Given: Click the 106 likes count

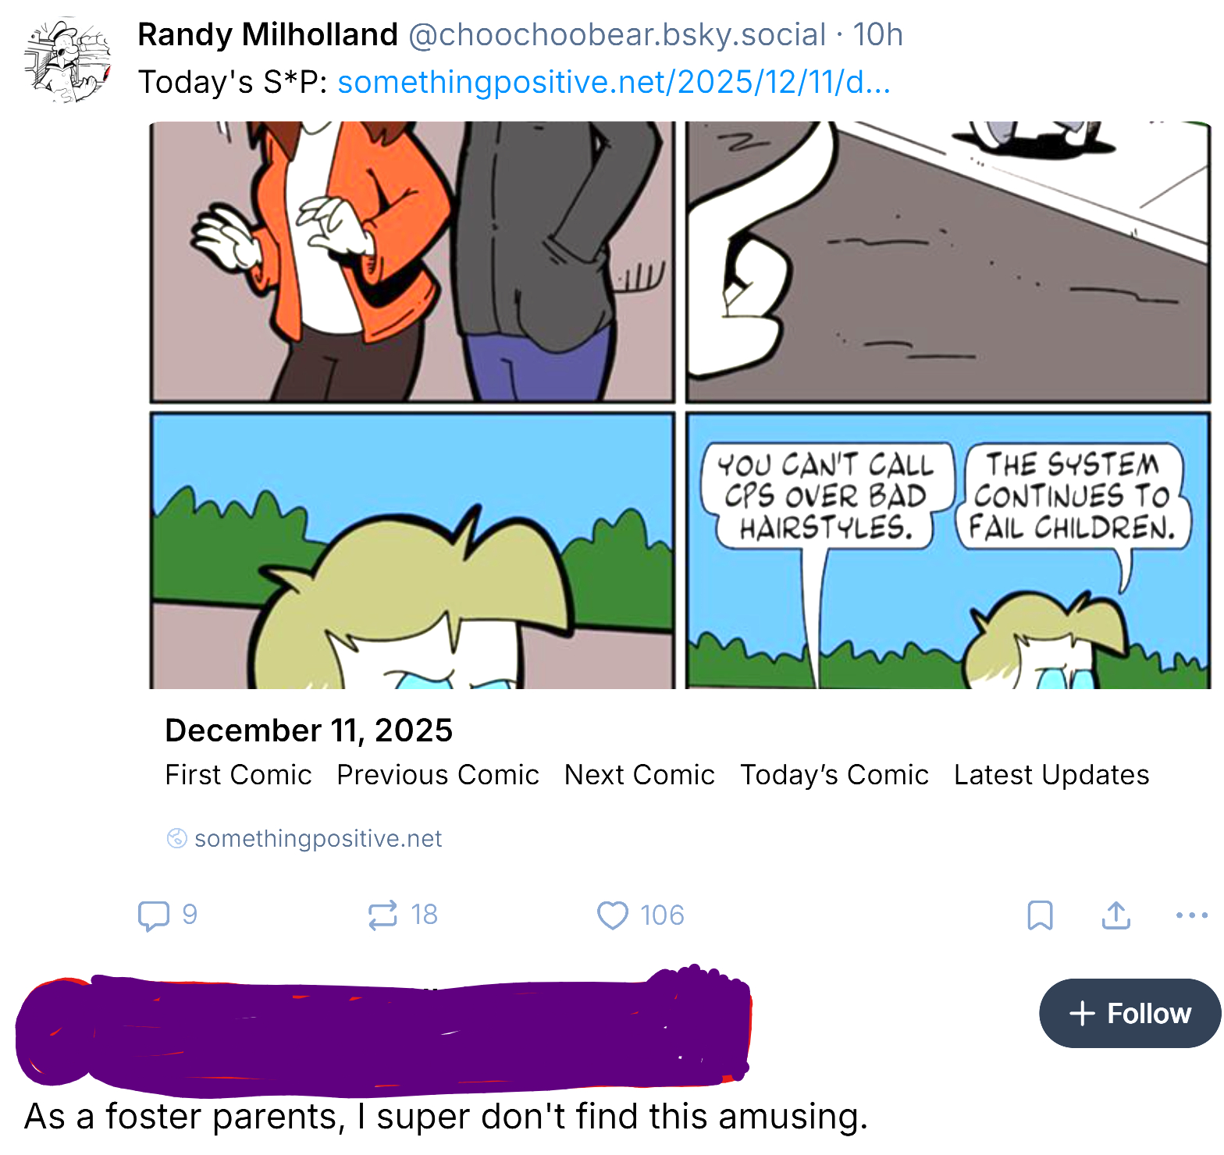Looking at the screenshot, I should coord(662,915).
